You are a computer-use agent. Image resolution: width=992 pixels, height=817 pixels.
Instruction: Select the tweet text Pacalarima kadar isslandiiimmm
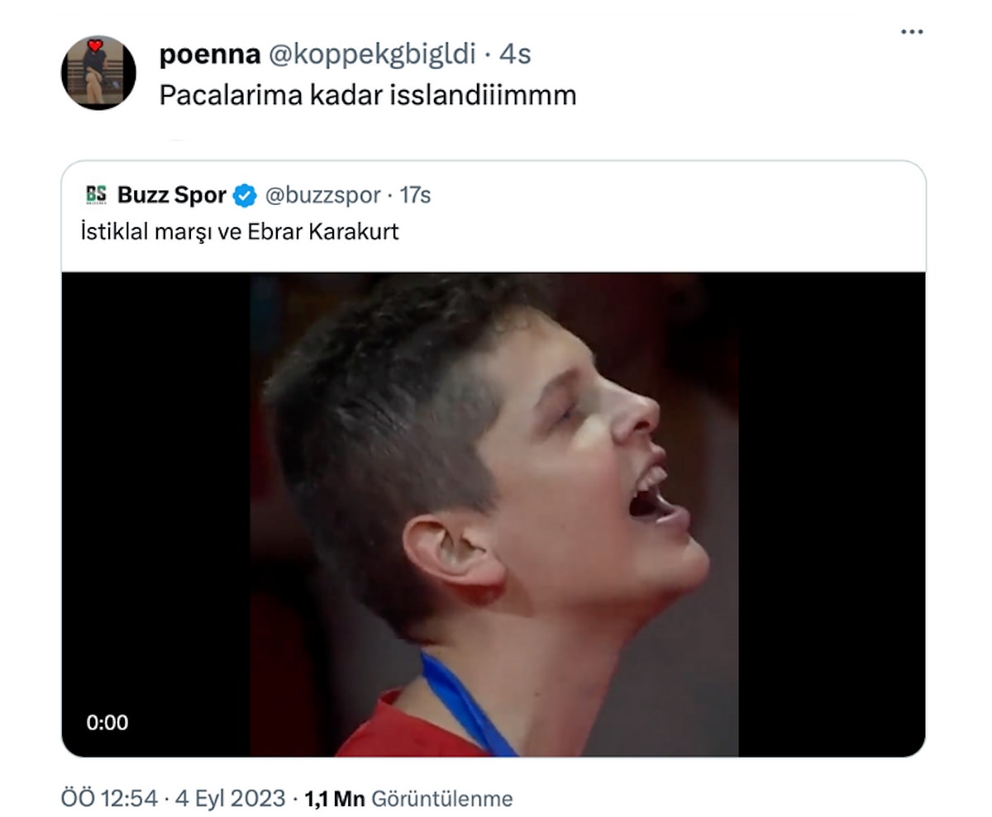tap(368, 93)
